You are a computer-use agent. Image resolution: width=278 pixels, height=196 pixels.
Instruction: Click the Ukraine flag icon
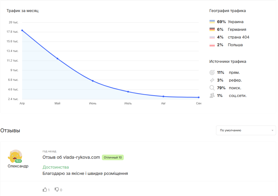tap(212, 22)
